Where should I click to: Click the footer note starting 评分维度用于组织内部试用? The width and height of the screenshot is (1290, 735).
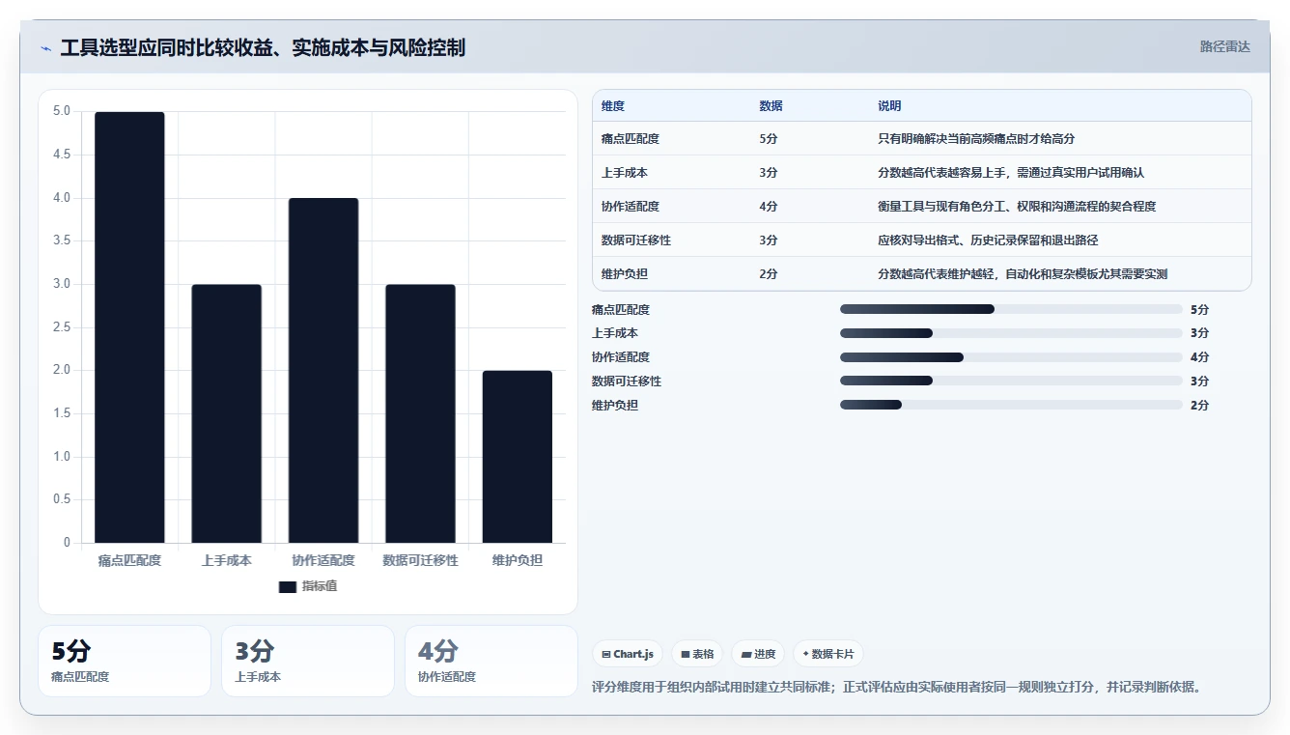(x=896, y=688)
